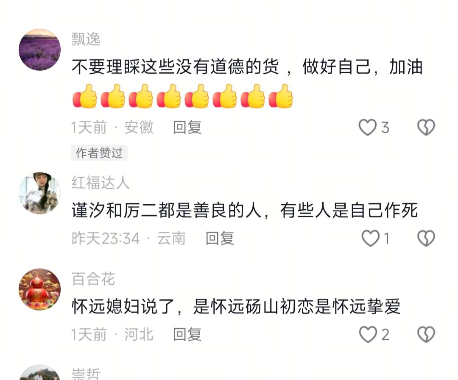Like the comment by 飘逸

pyautogui.click(x=367, y=128)
